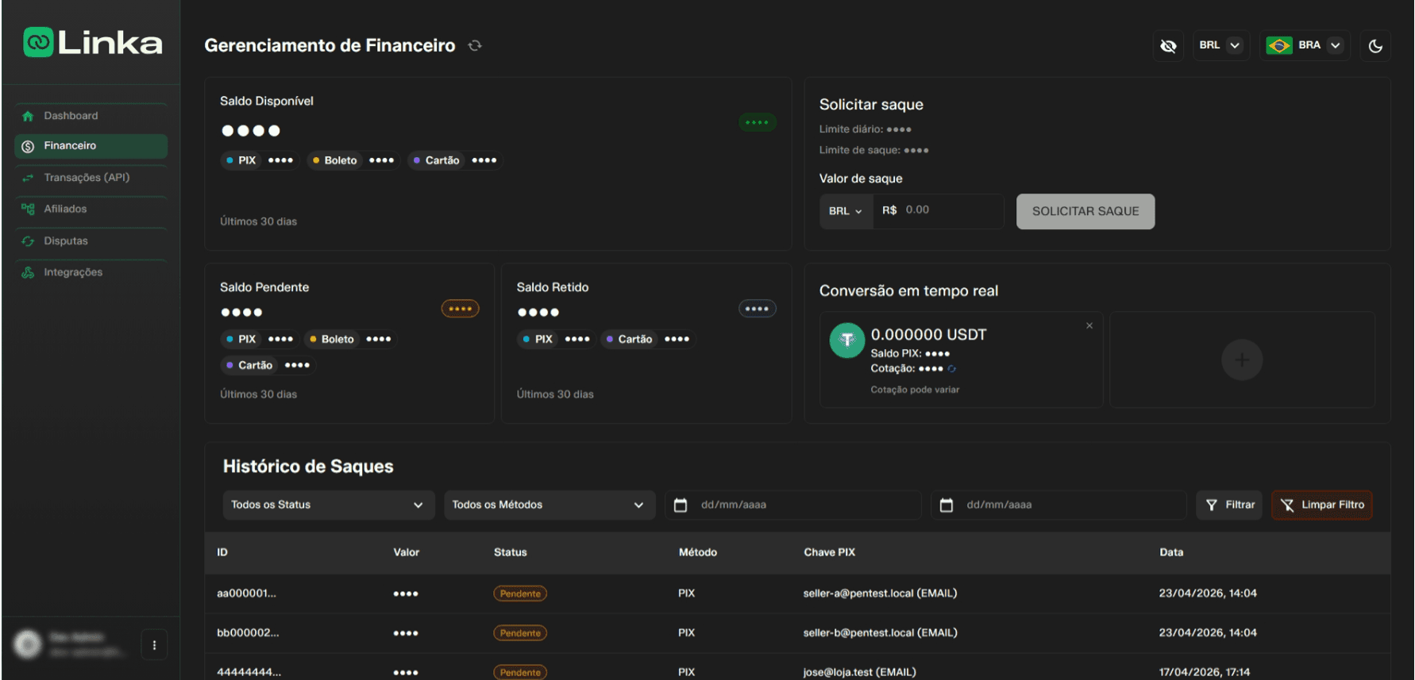
Task: Click date 17/04/2026, 17:14
Action: point(1204,672)
